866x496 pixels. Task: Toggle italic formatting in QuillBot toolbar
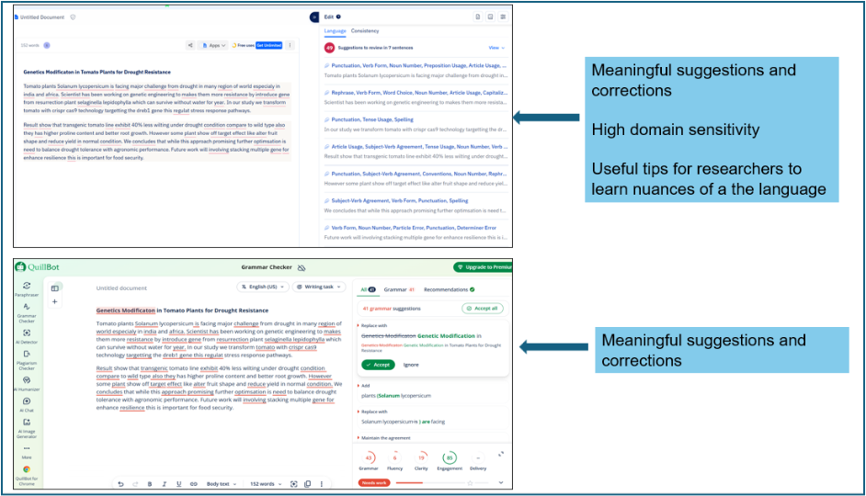(x=165, y=483)
